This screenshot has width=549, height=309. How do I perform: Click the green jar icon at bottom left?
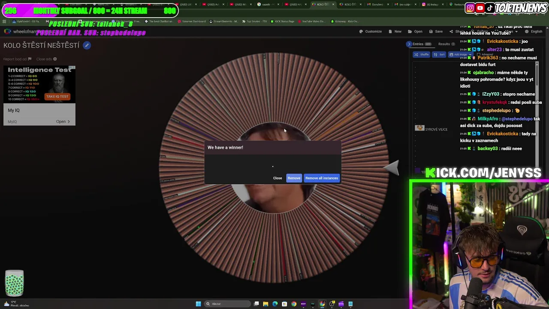click(14, 283)
